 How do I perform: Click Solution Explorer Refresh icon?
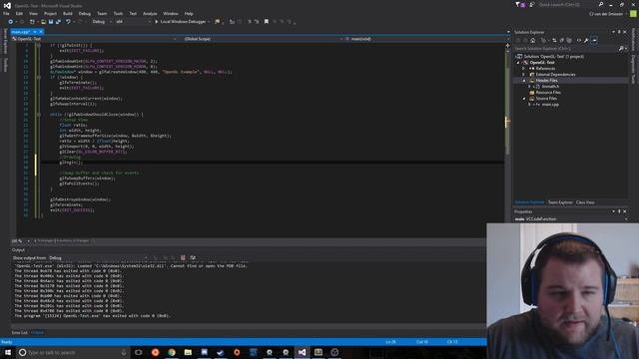point(561,40)
